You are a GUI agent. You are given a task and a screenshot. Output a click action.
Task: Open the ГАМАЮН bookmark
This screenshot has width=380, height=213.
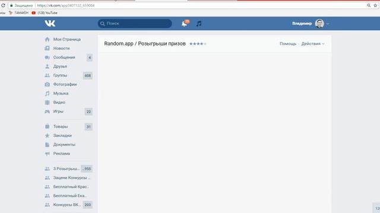[18, 13]
